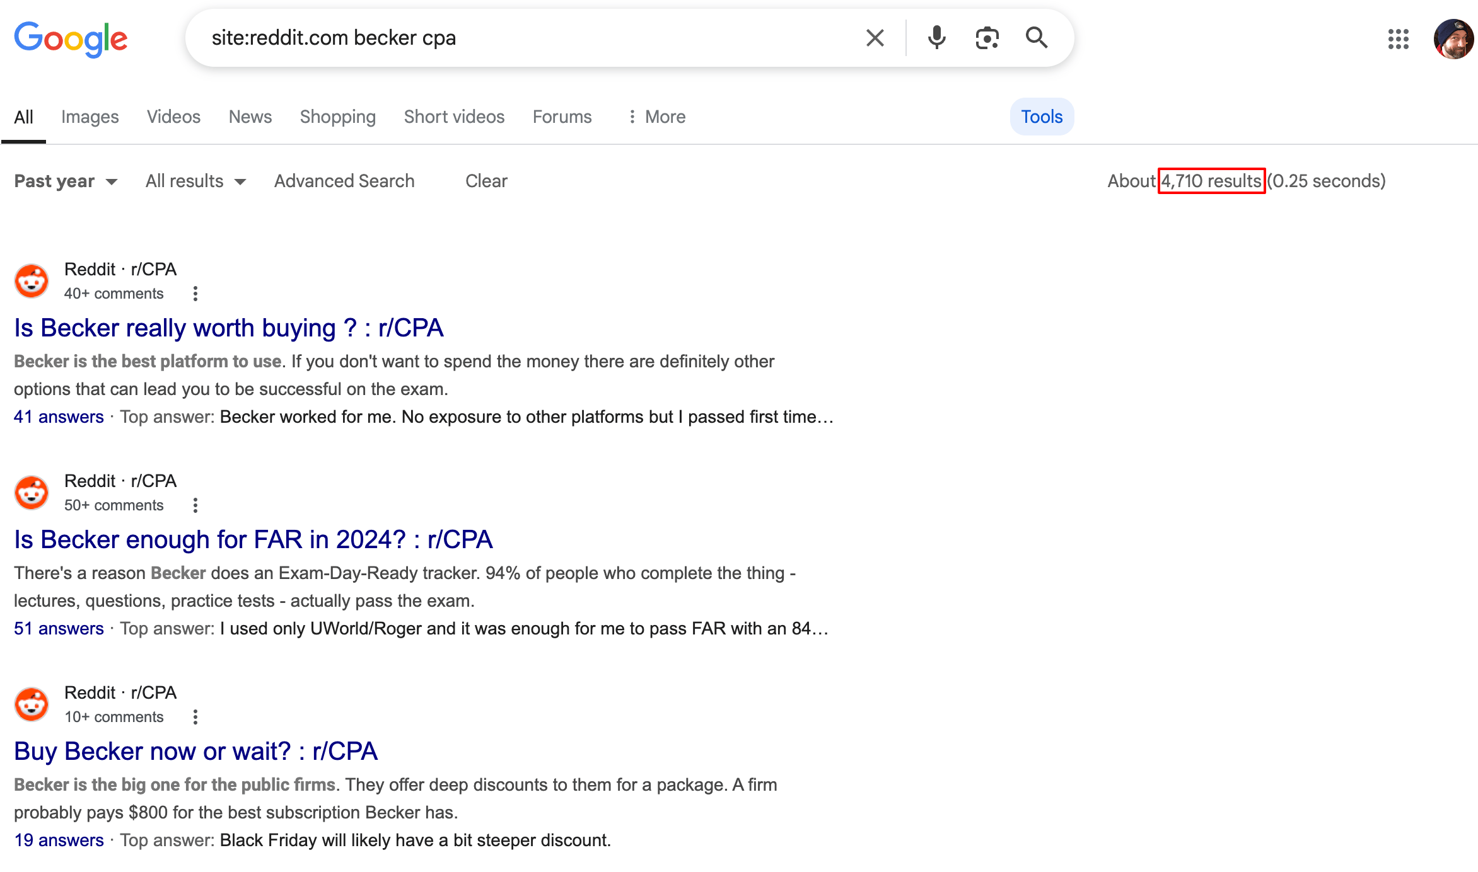The height and width of the screenshot is (872, 1478).
Task: Click the '10+ comments' text
Action: [x=113, y=717]
